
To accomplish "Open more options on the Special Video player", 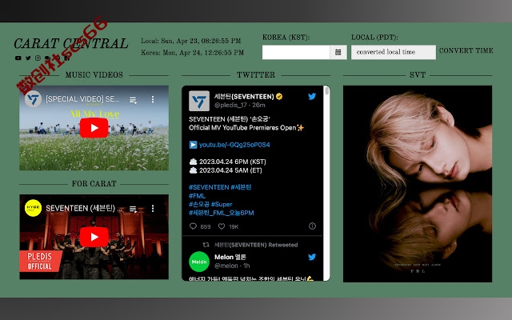I will click(x=153, y=99).
